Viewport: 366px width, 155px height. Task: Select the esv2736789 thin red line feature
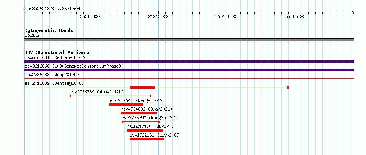111,96
